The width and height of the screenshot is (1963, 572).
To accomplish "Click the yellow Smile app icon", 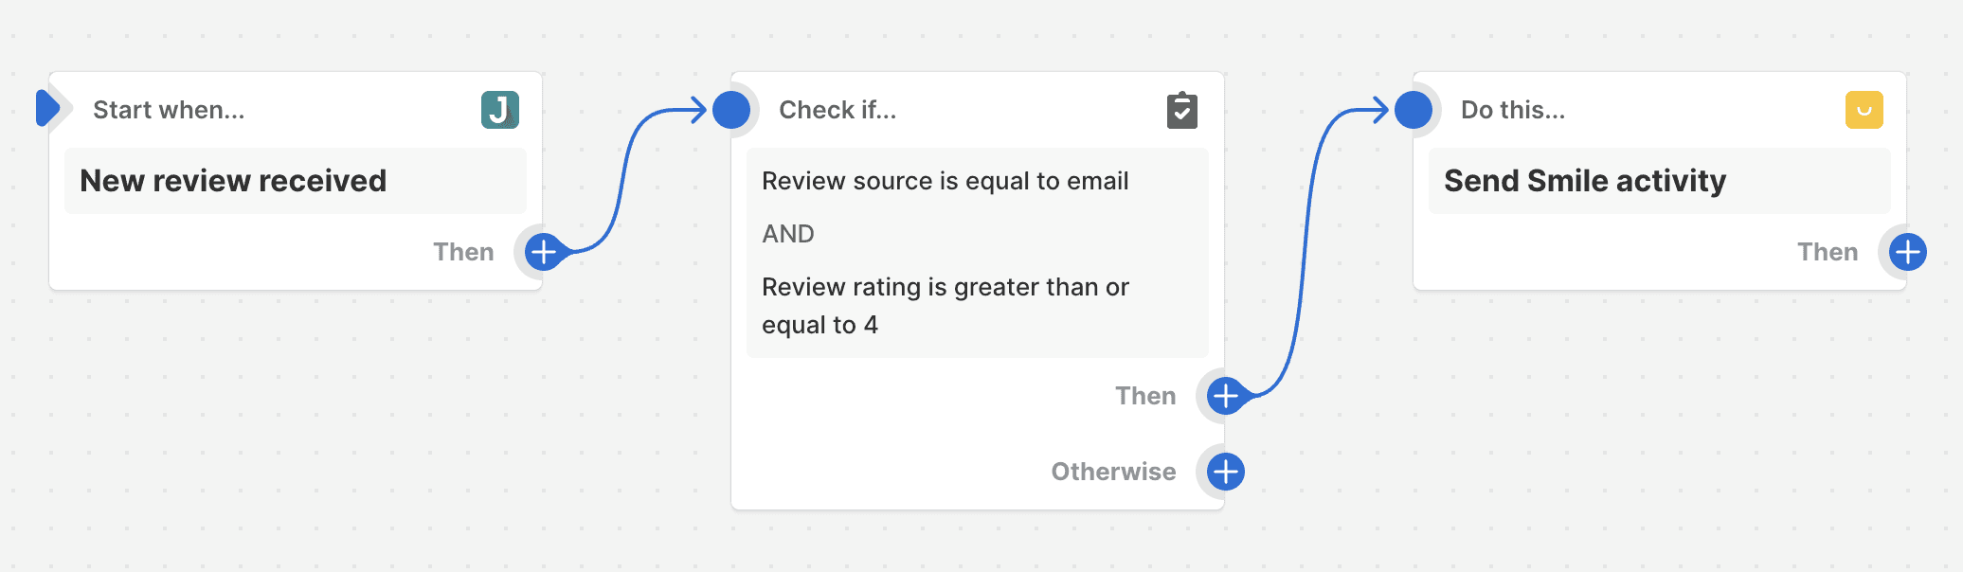I will (x=1864, y=110).
